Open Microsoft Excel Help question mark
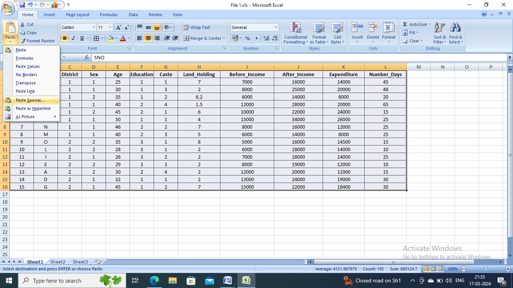Viewport: 513px width, 288px height. pos(484,14)
